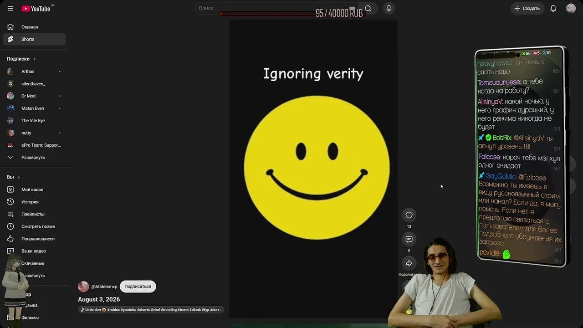The width and height of the screenshot is (583, 328).
Task: Click the search magnifier button
Action: coord(368,8)
